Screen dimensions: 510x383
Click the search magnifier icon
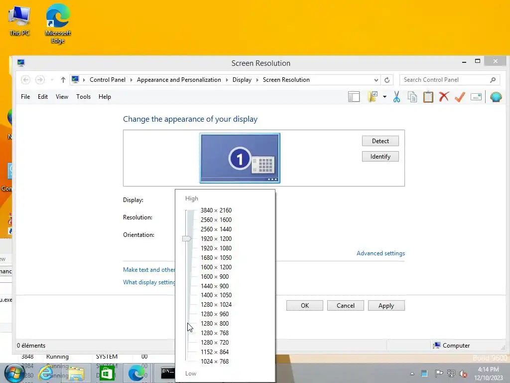pos(493,80)
